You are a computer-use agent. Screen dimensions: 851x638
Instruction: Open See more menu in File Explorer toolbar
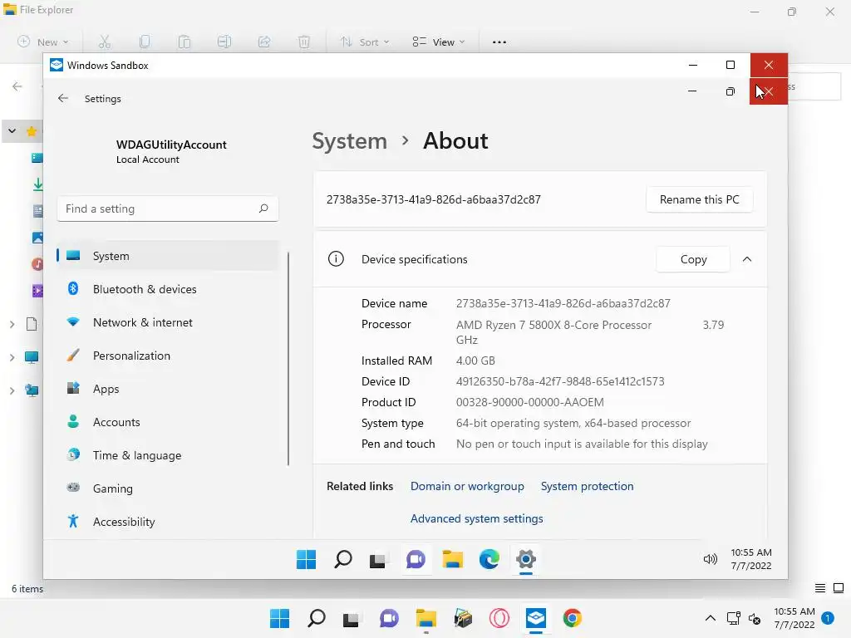click(x=499, y=42)
